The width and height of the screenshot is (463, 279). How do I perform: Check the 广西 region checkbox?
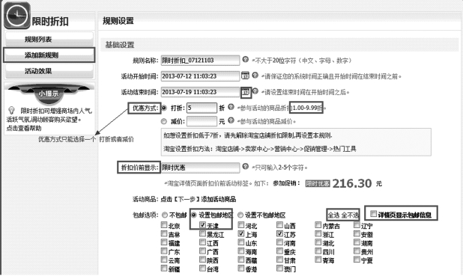point(202,251)
